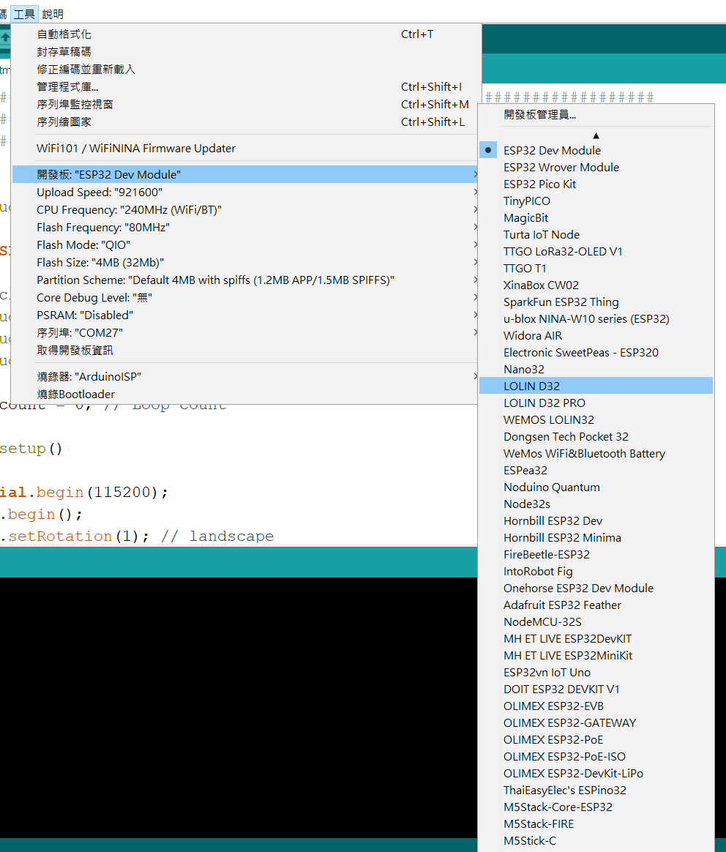Pick Dongsen Tech Pocket 32

[596, 437]
